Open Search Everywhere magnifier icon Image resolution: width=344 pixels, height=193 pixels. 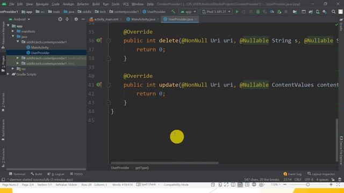click(x=333, y=12)
